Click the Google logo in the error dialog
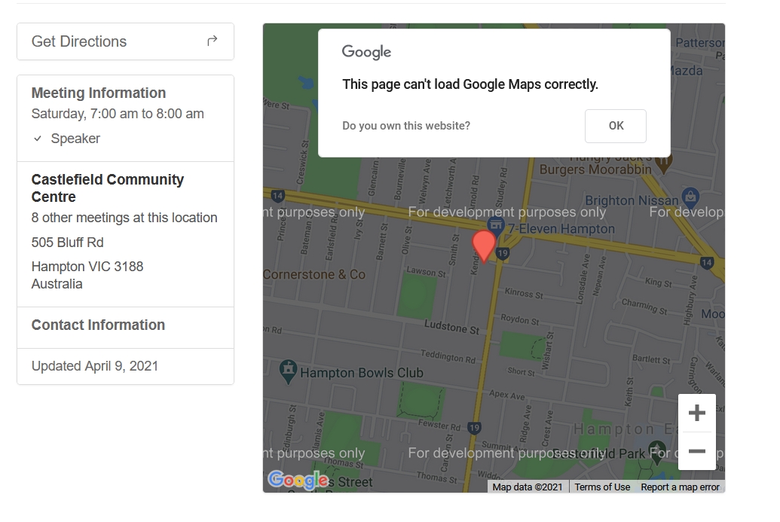 point(366,52)
